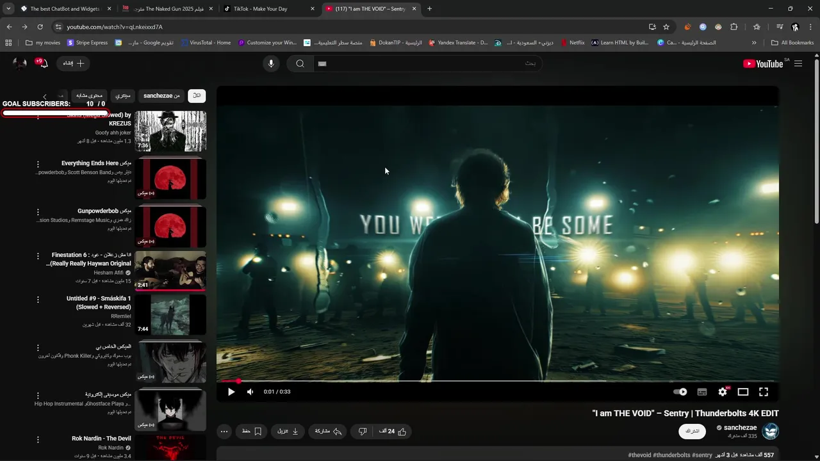Open the keyboard icon in the search box
The image size is (820, 461).
point(322,63)
